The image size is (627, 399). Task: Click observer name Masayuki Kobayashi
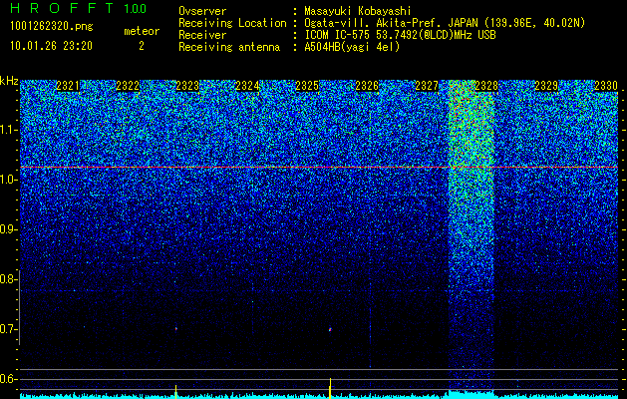click(x=357, y=11)
